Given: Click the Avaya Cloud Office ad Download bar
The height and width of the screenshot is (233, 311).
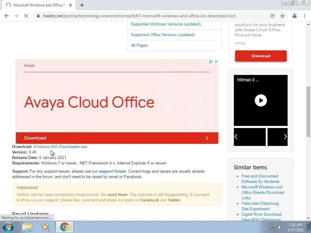Looking at the screenshot, I should click(x=117, y=138).
